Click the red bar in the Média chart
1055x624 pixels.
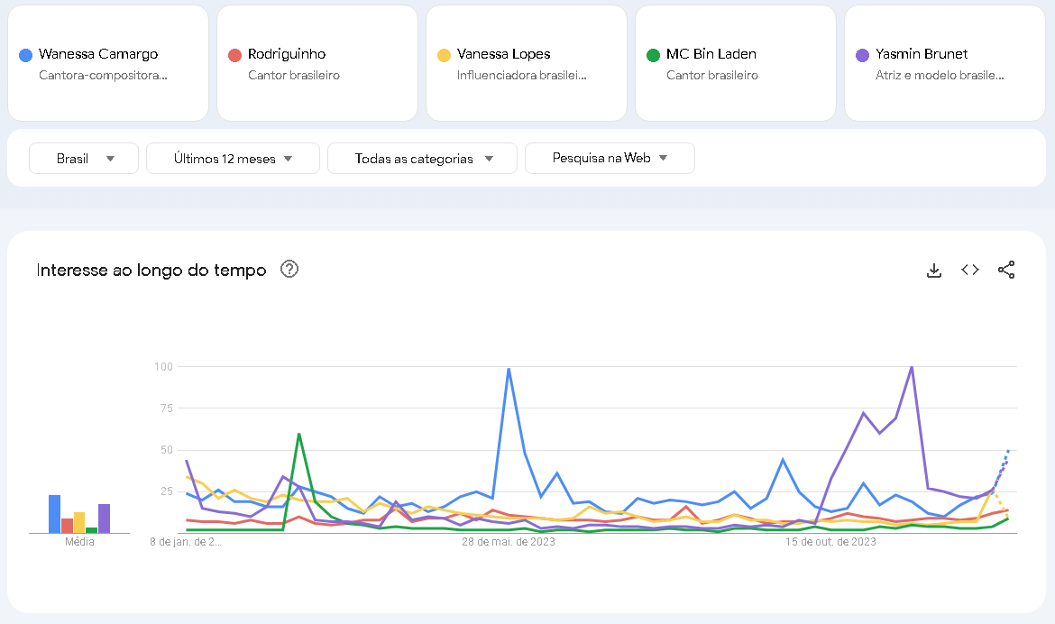(68, 526)
